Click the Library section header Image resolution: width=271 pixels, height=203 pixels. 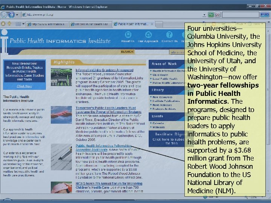(167, 90)
